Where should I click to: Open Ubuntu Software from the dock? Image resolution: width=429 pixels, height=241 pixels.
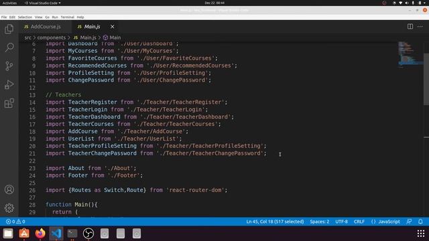click(x=24, y=234)
